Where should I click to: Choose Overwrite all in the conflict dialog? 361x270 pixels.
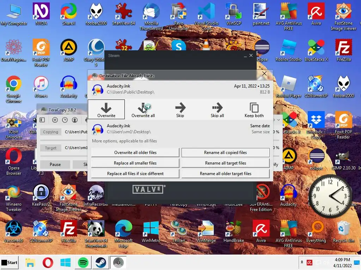pyautogui.click(x=143, y=109)
